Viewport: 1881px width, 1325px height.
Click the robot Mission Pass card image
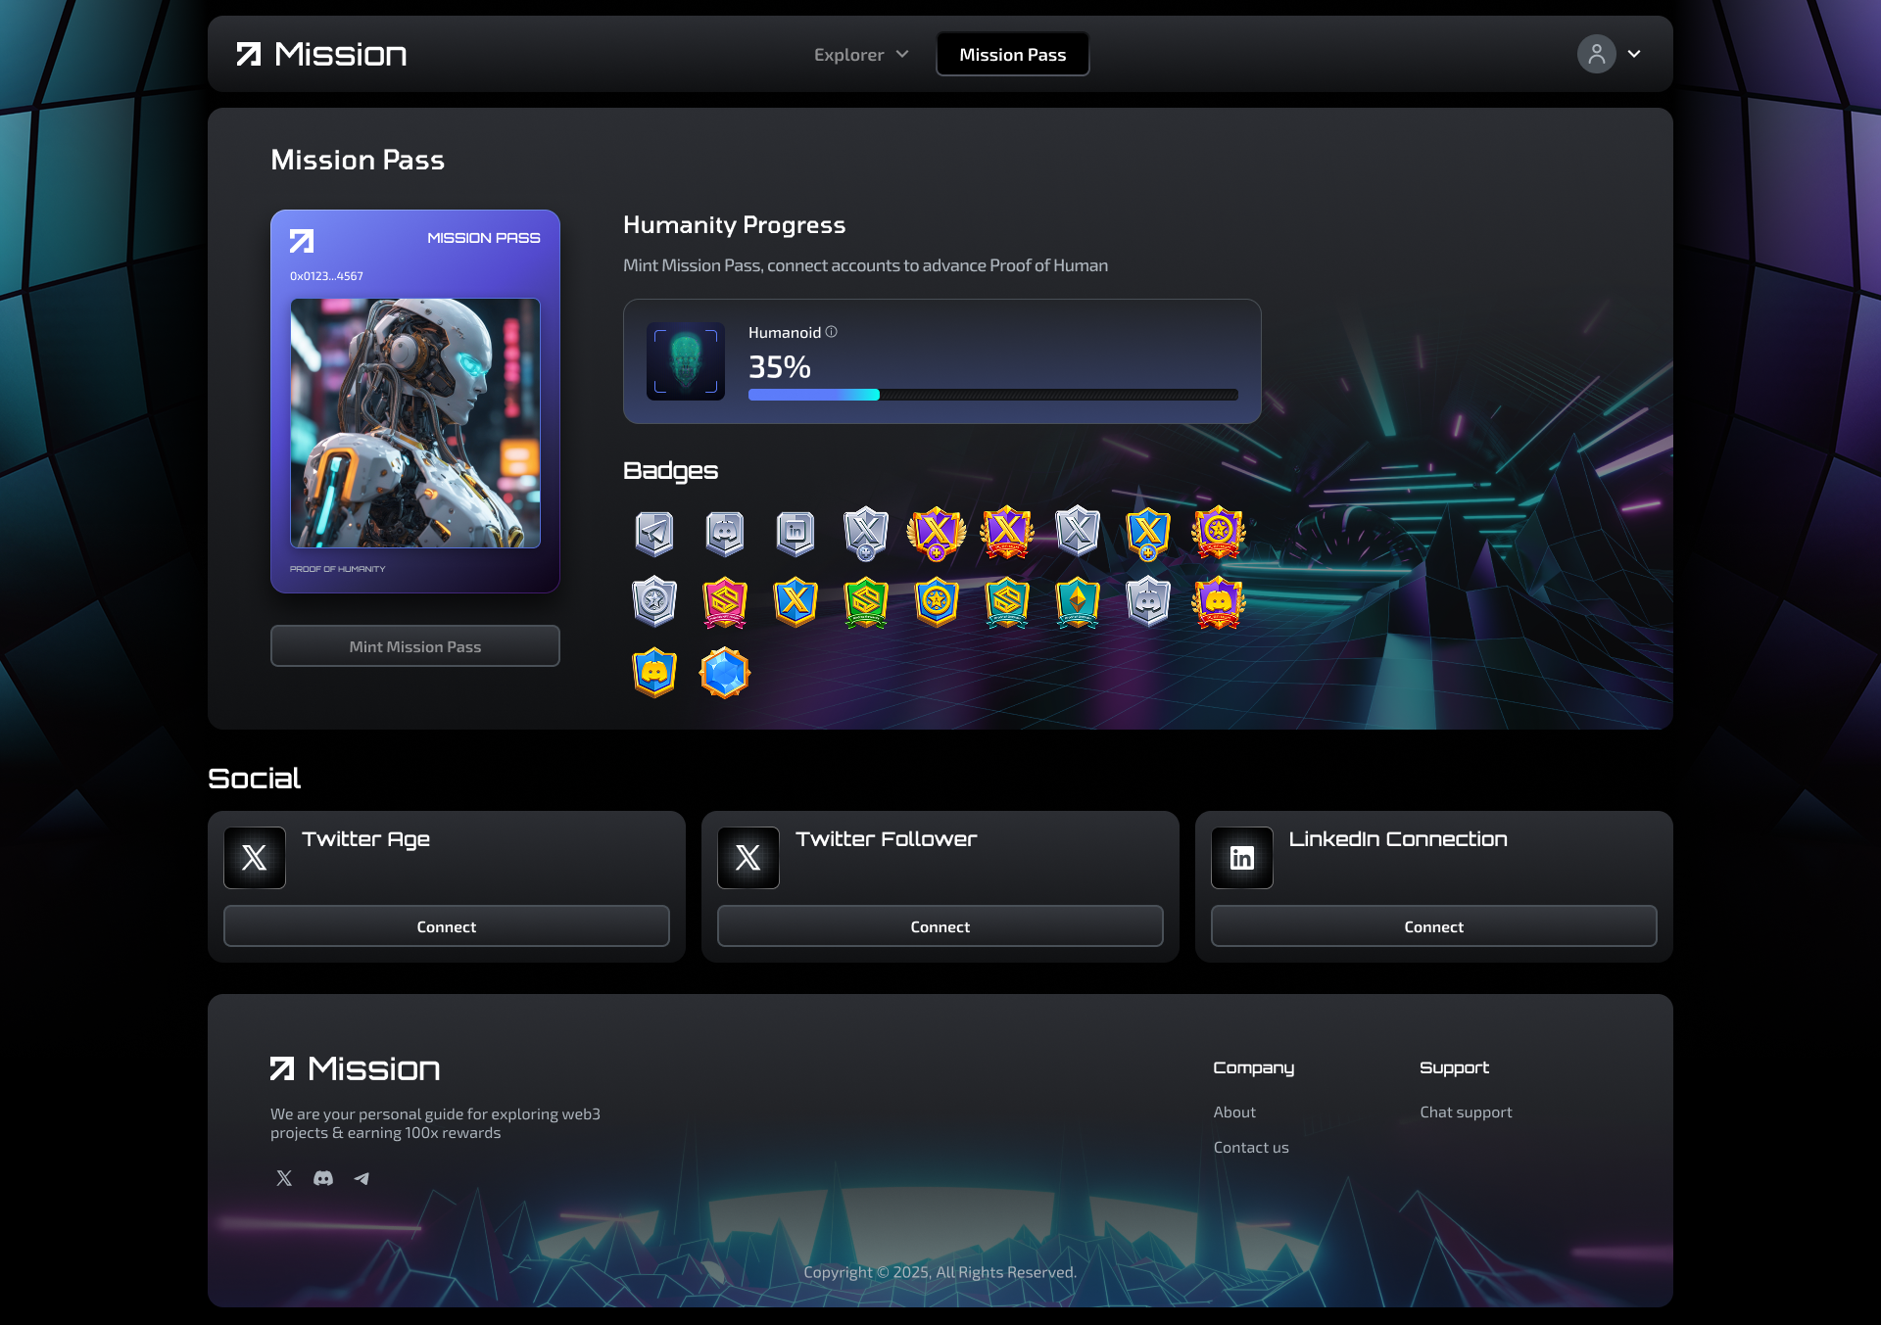coord(415,423)
